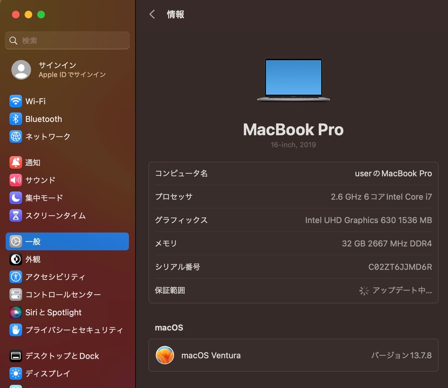This screenshot has width=448, height=388.
Task: Click the メモリ label
Action: (x=166, y=244)
